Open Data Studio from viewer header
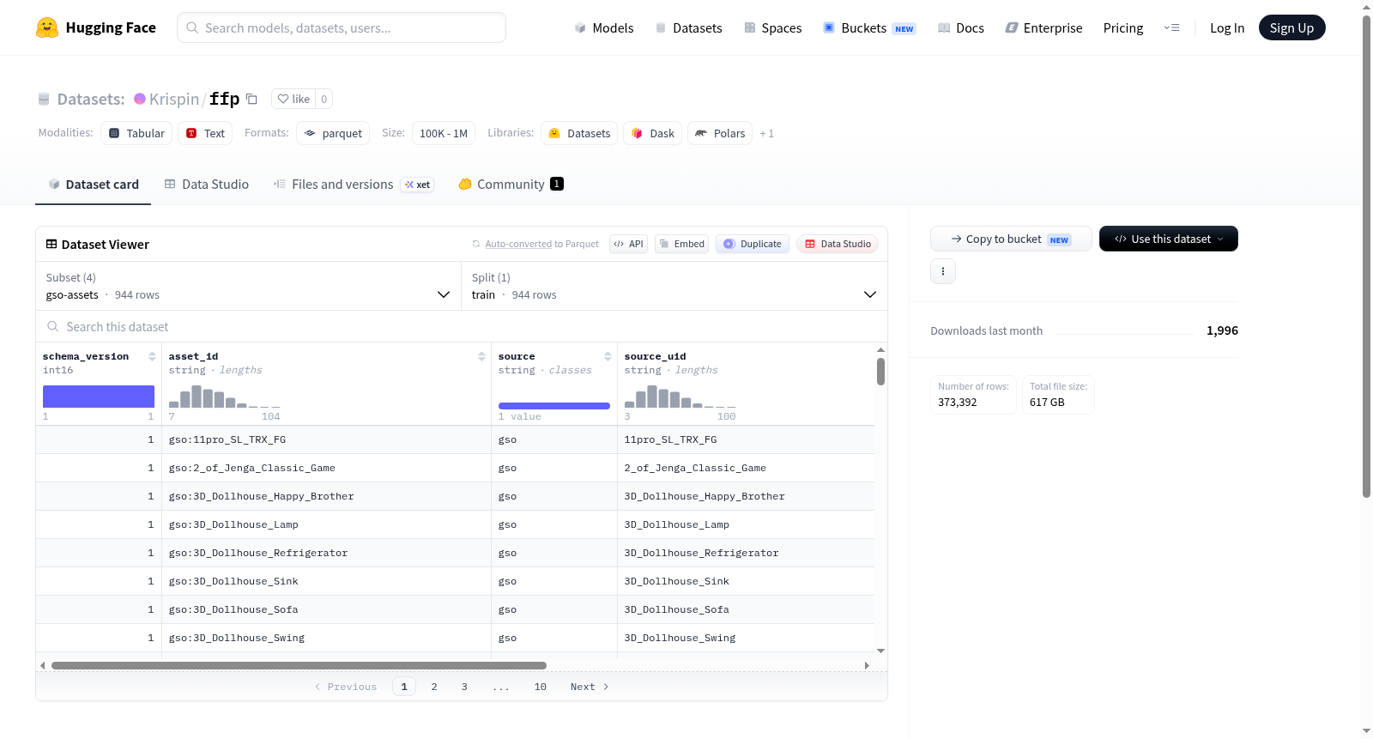The image size is (1373, 739). [838, 244]
